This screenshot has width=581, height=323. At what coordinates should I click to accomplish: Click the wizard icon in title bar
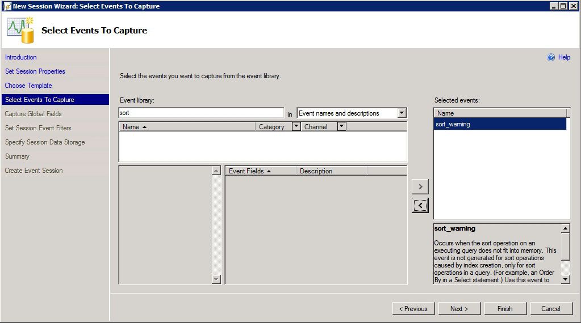(x=7, y=6)
